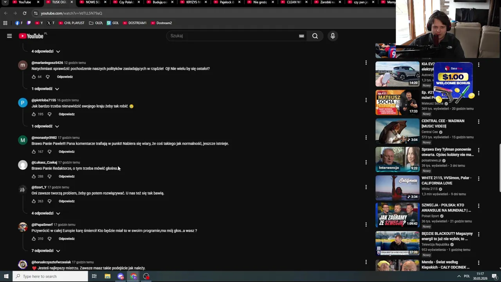501x282 pixels.
Task: Open CENTRAL CEE - WAGWAN video thumbnail
Action: pyautogui.click(x=397, y=131)
